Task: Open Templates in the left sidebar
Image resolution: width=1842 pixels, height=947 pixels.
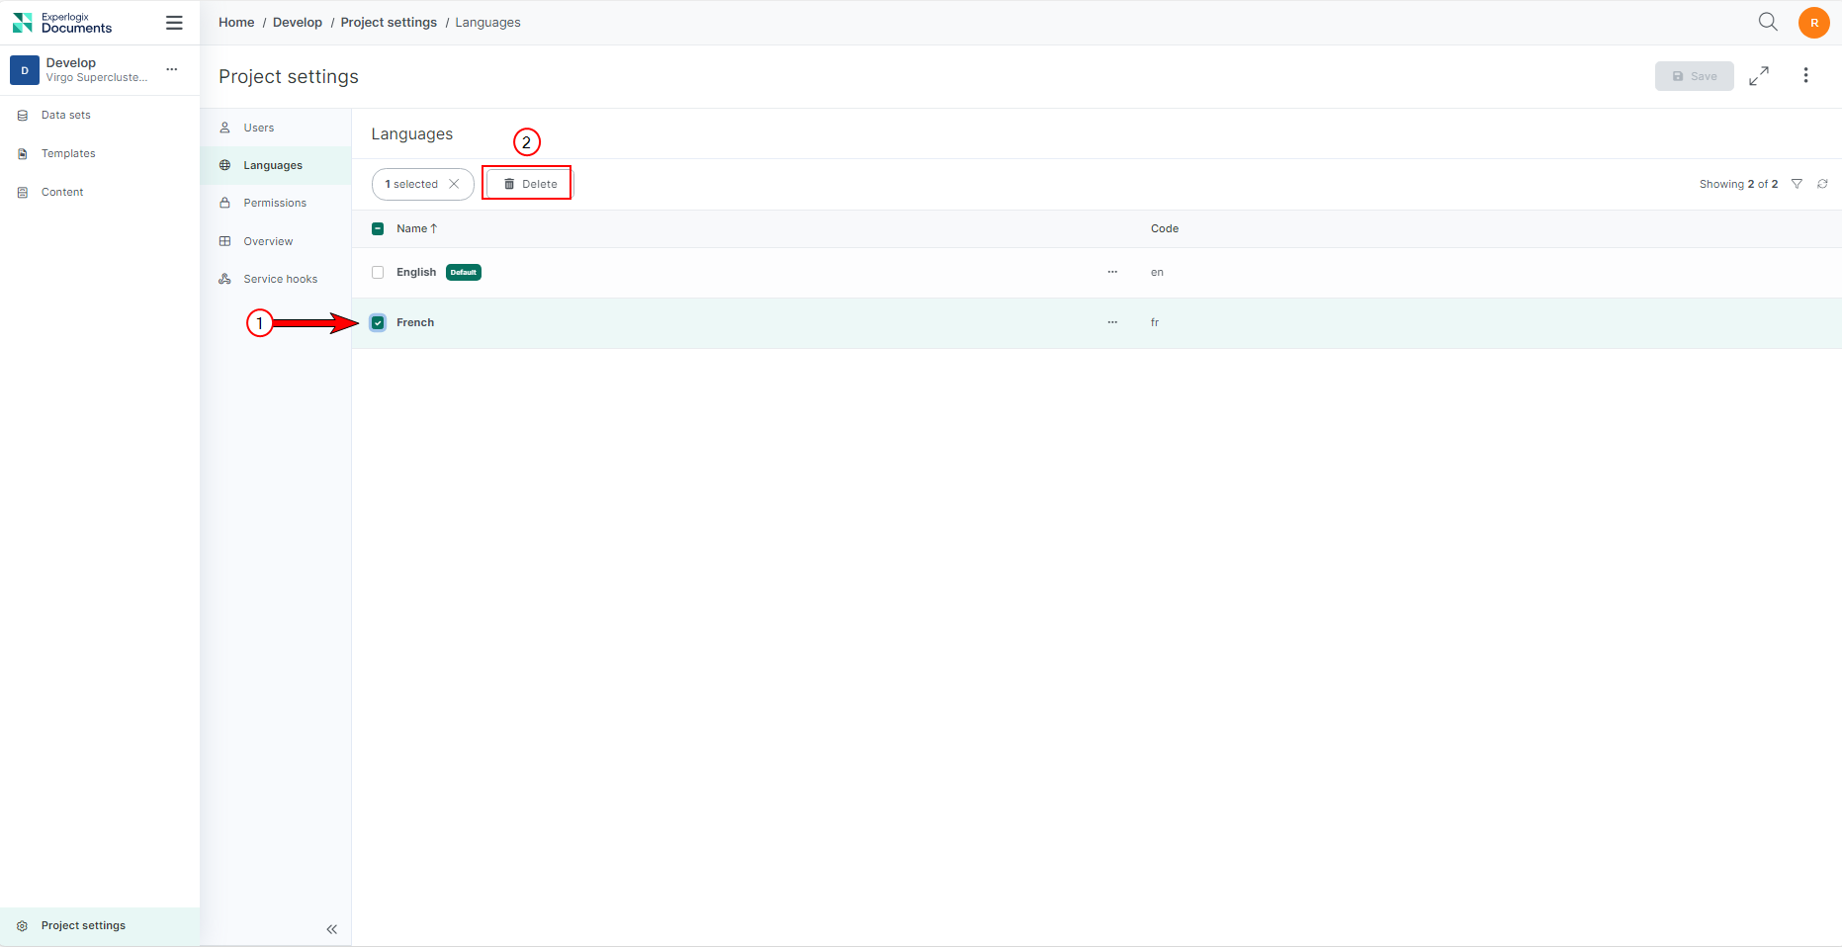Action: point(68,154)
